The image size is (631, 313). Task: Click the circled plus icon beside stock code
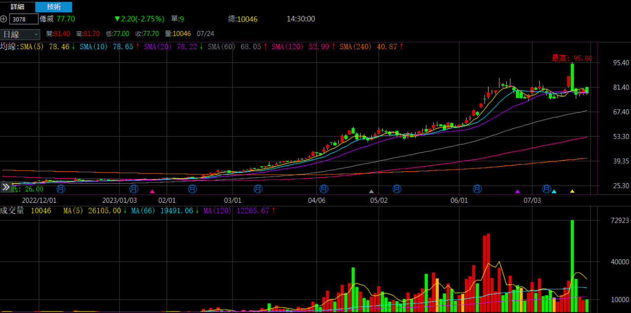[4, 19]
